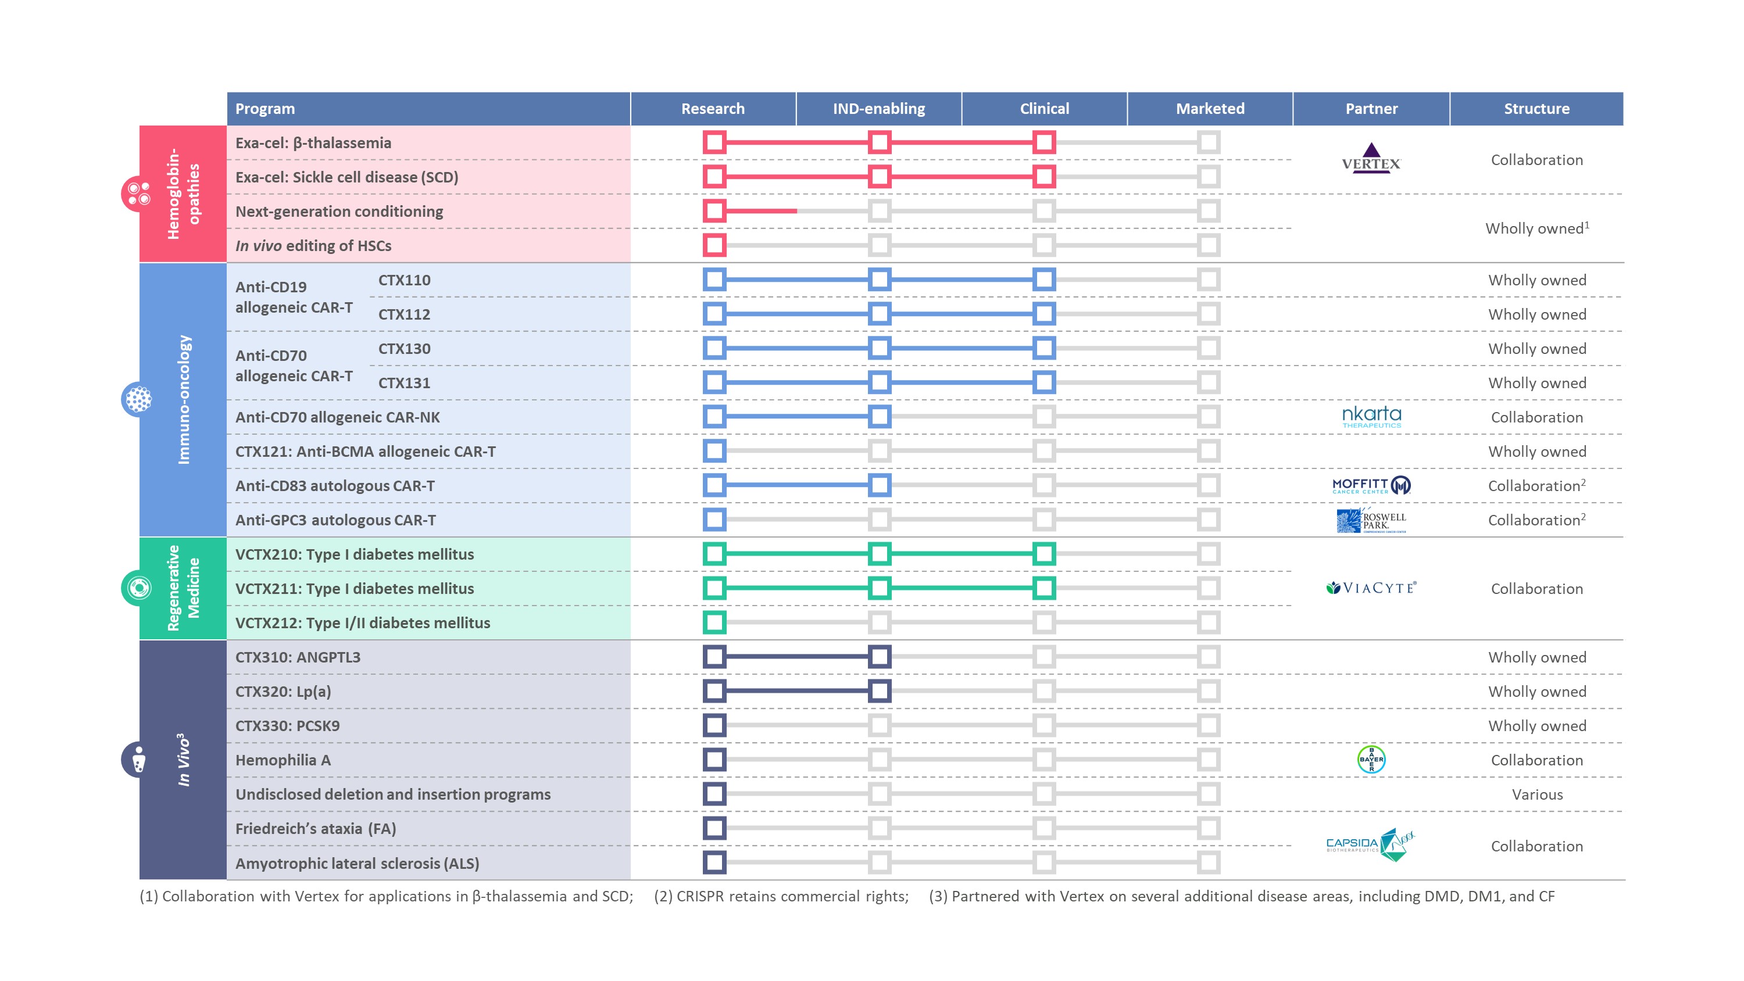Click the Marketed marker for VCTX211
The height and width of the screenshot is (981, 1744).
(x=1209, y=588)
